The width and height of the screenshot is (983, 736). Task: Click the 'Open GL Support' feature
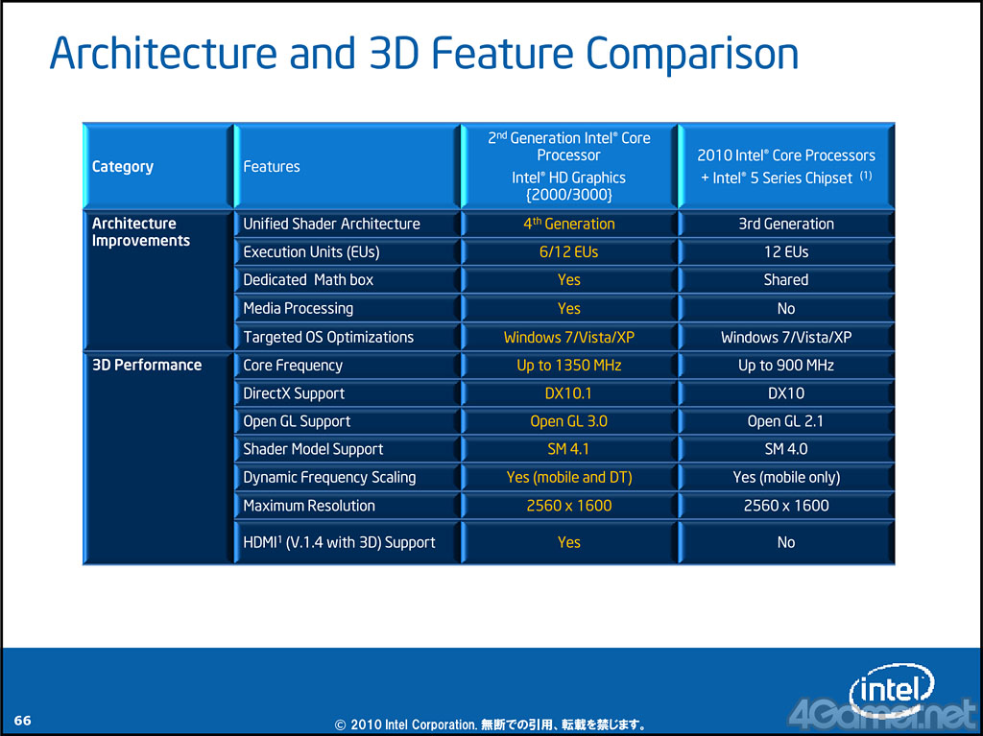click(x=298, y=421)
